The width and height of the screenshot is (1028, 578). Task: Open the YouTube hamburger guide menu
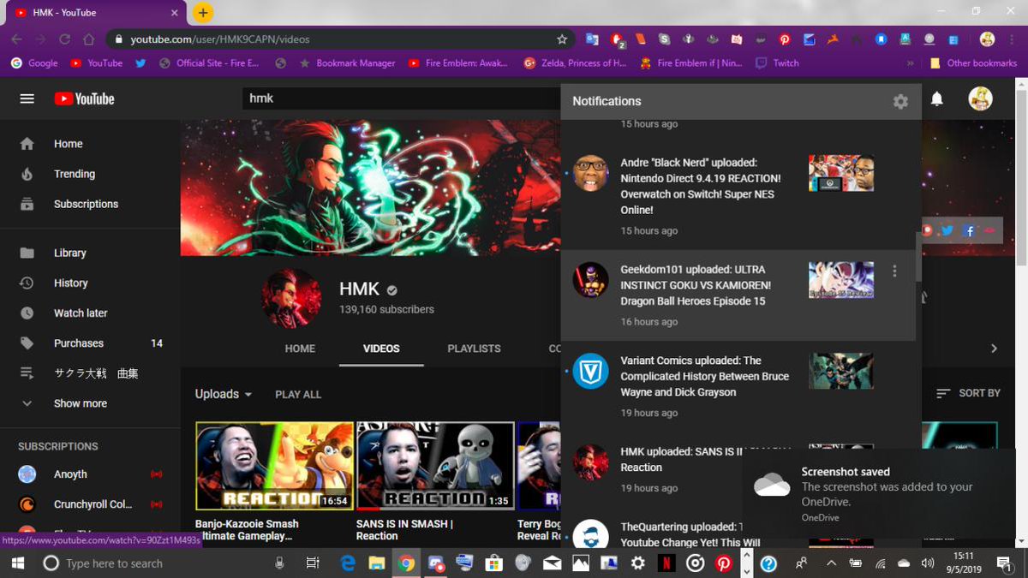click(27, 98)
